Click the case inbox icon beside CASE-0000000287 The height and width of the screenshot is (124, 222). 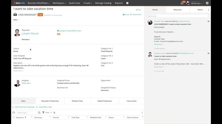pyautogui.click(x=15, y=14)
